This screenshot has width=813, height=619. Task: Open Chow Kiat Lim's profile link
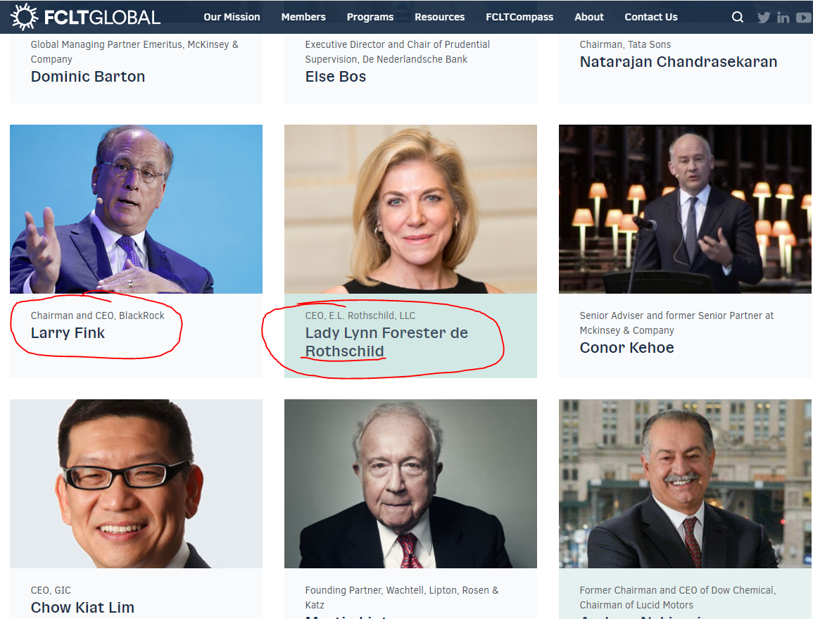82,607
